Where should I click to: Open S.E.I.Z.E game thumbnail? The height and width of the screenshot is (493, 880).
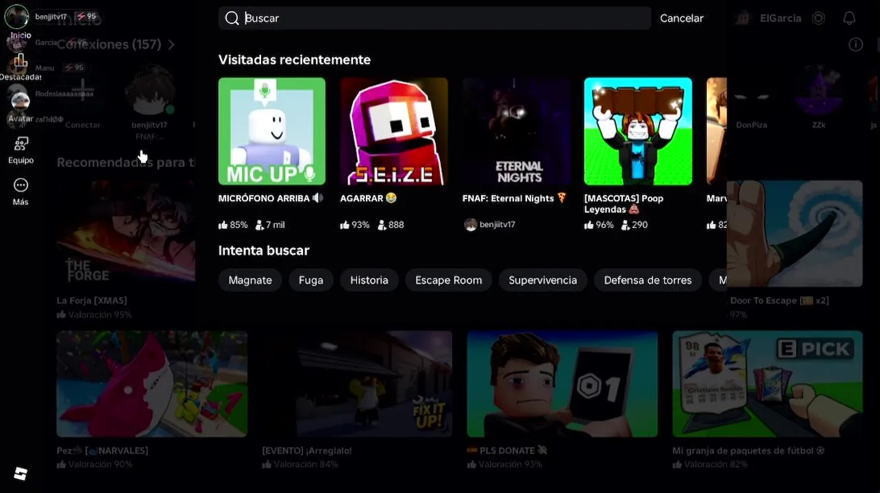pyautogui.click(x=394, y=131)
